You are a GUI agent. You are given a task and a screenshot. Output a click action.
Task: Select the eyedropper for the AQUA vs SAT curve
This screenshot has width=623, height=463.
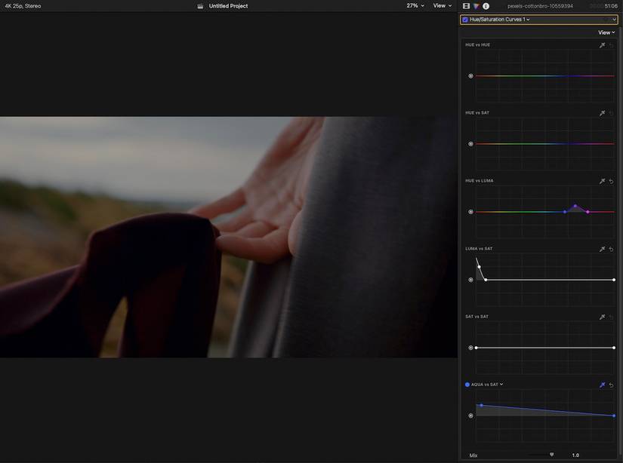[602, 384]
